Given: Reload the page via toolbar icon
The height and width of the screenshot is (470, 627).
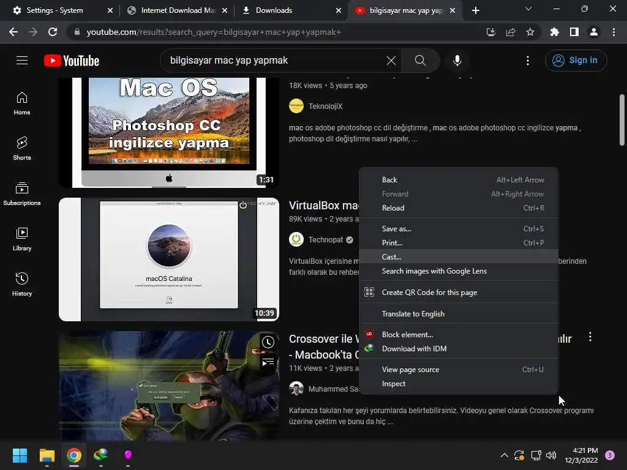Looking at the screenshot, I should pos(53,32).
